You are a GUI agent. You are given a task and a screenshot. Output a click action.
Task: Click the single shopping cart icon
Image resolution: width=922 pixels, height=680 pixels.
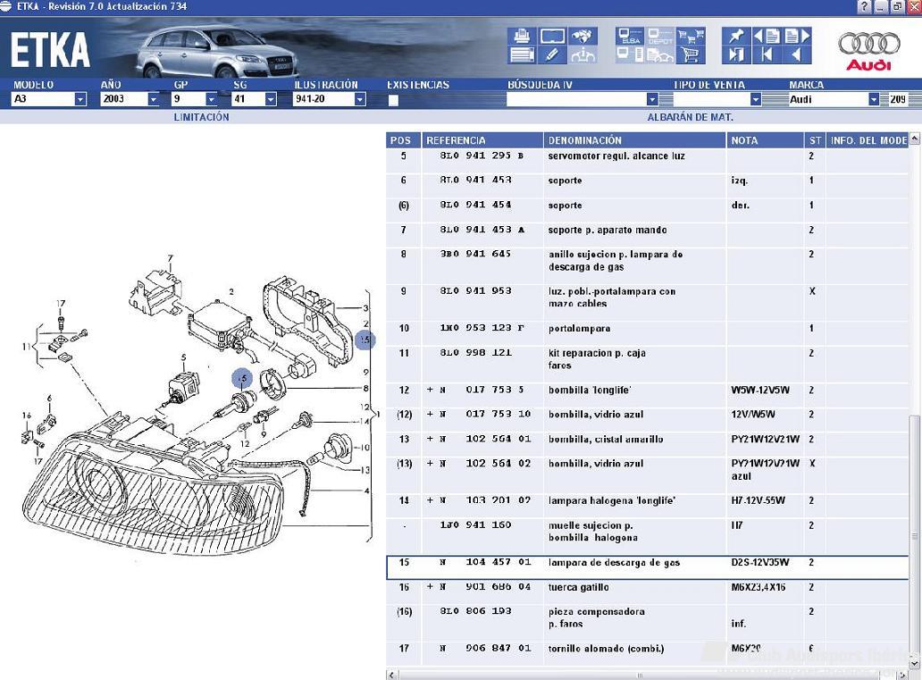click(x=690, y=55)
